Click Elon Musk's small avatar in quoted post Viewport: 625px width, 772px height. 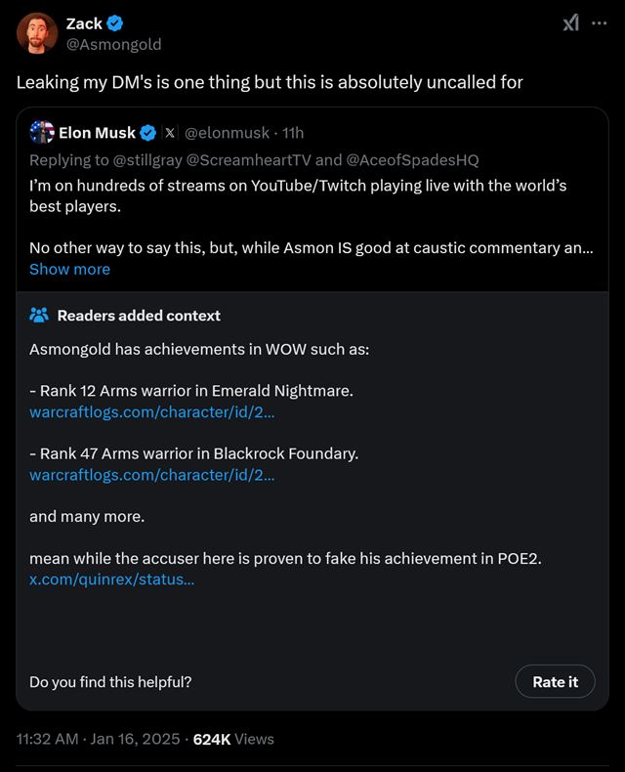[41, 132]
